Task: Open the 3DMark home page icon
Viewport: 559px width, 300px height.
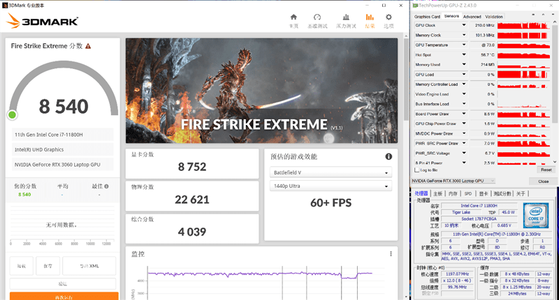Action: pos(293,17)
